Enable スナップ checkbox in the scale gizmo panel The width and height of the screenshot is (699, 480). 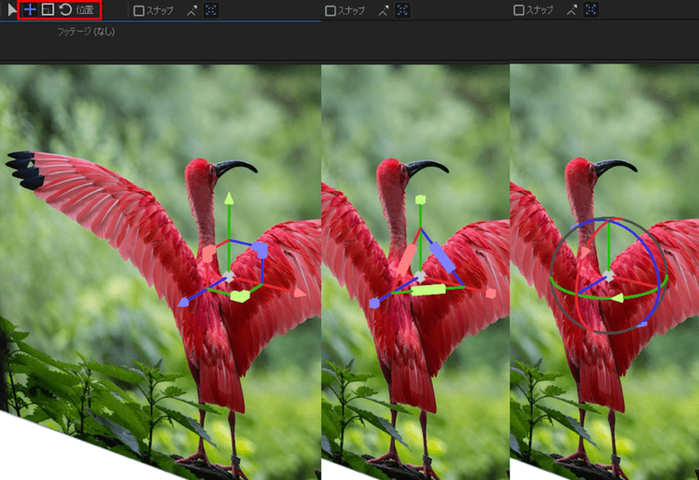pos(330,11)
